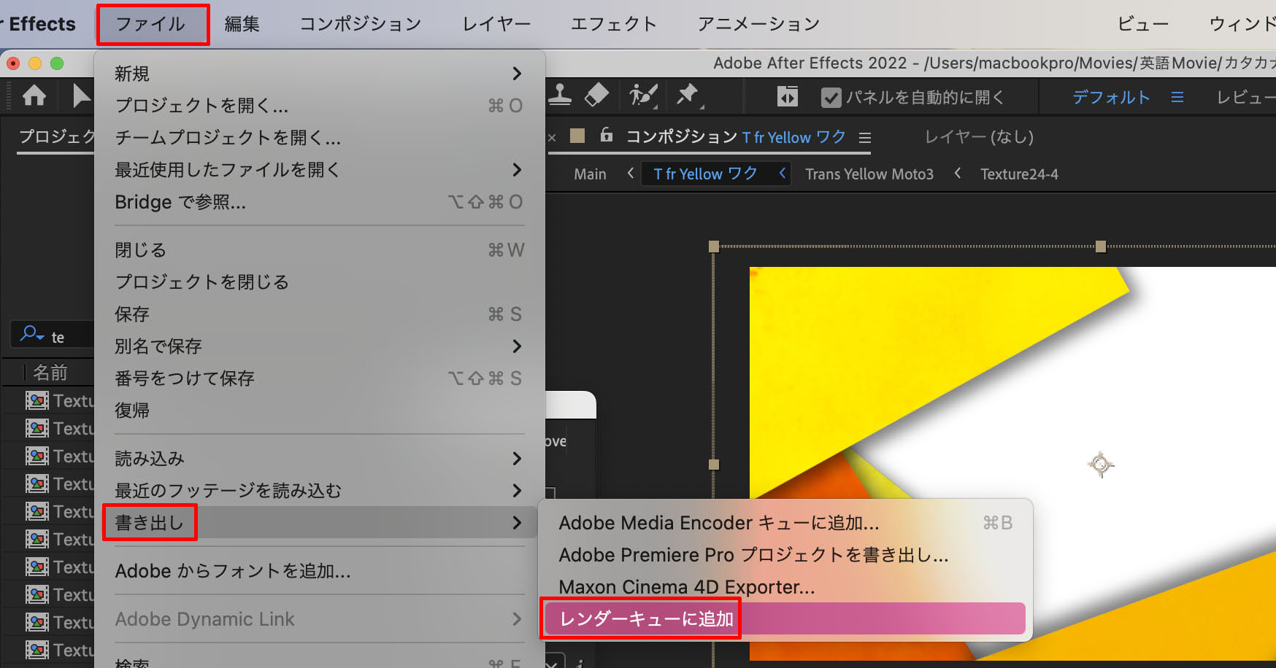Expand the 新規 submenu
Viewport: 1276px width, 668px height.
pos(518,73)
